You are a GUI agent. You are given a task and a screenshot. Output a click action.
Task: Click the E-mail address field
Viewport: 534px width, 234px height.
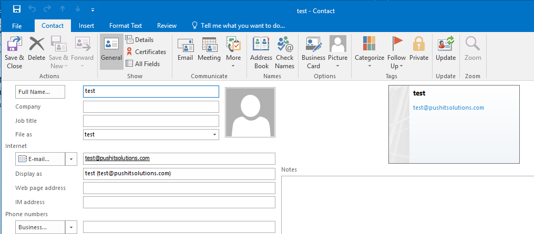click(179, 158)
